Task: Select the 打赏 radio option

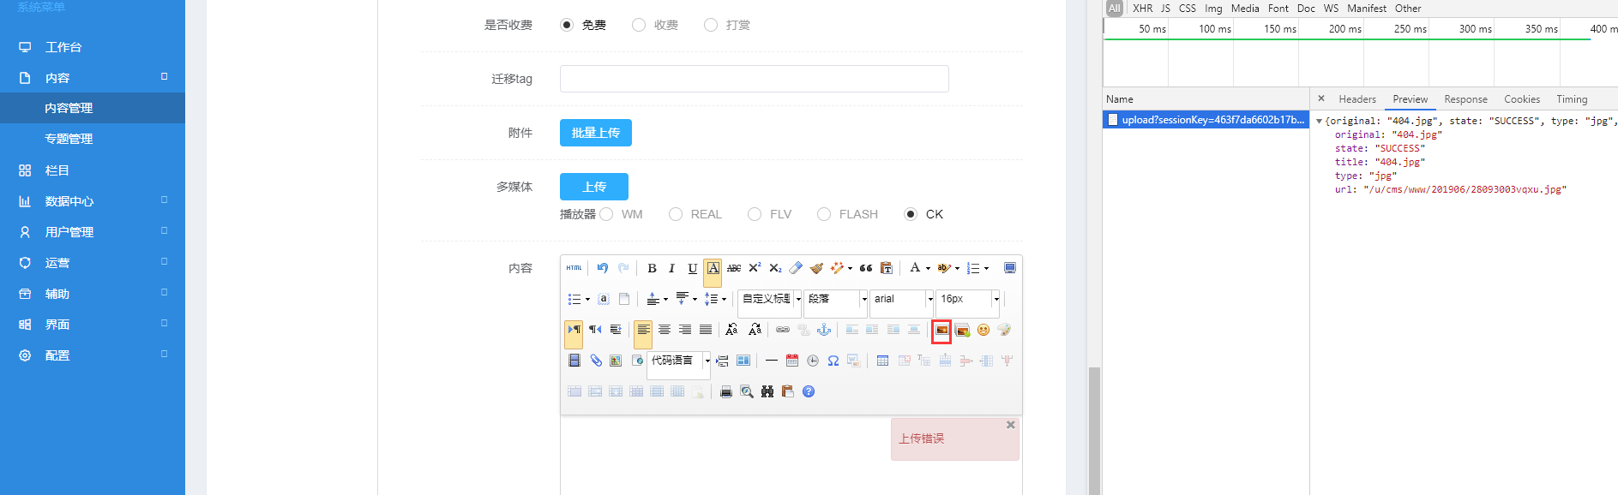Action: point(711,25)
